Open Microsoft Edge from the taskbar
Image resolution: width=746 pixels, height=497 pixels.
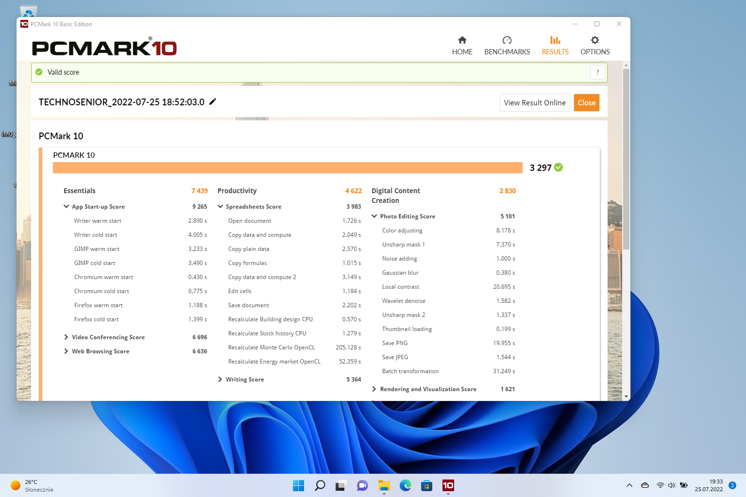point(405,485)
